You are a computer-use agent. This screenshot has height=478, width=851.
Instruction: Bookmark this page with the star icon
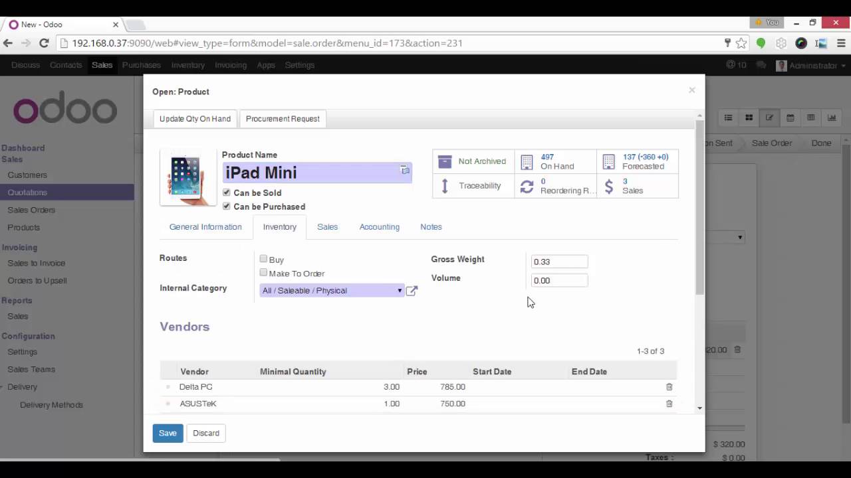pos(741,43)
